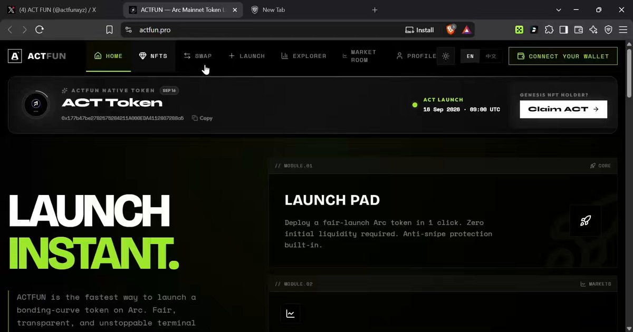This screenshot has width=633, height=332.
Task: Open Leo AI sparkle icon
Action: (593, 30)
